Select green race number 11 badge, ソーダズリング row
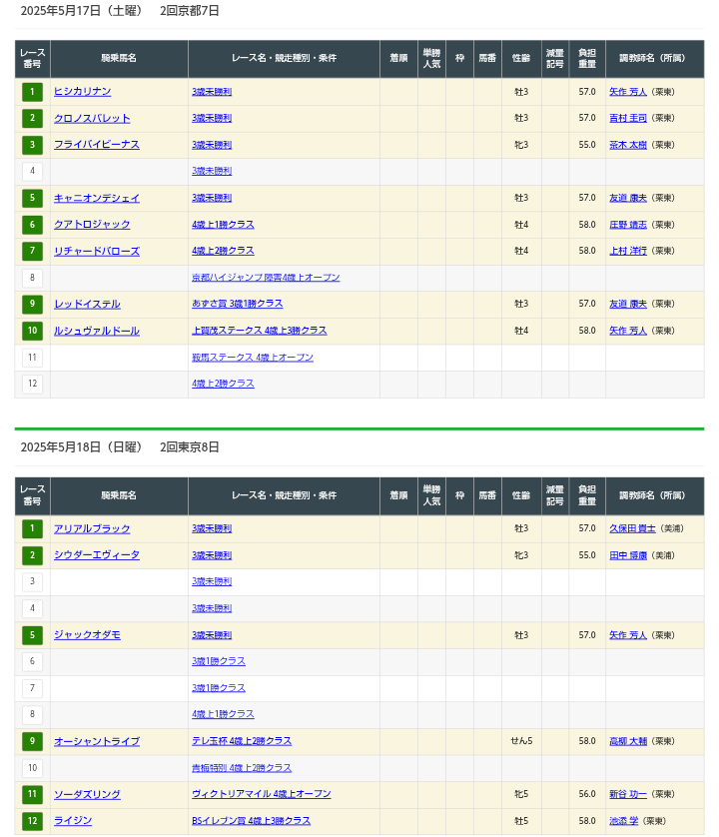Image resolution: width=719 pixels, height=837 pixels. coord(32,794)
